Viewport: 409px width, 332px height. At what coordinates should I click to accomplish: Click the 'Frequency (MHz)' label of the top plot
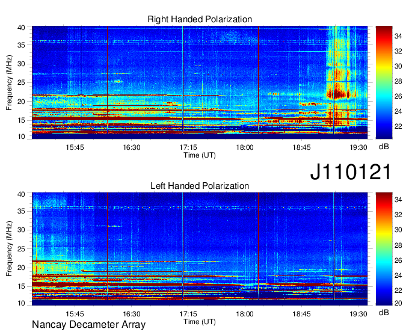click(x=9, y=82)
